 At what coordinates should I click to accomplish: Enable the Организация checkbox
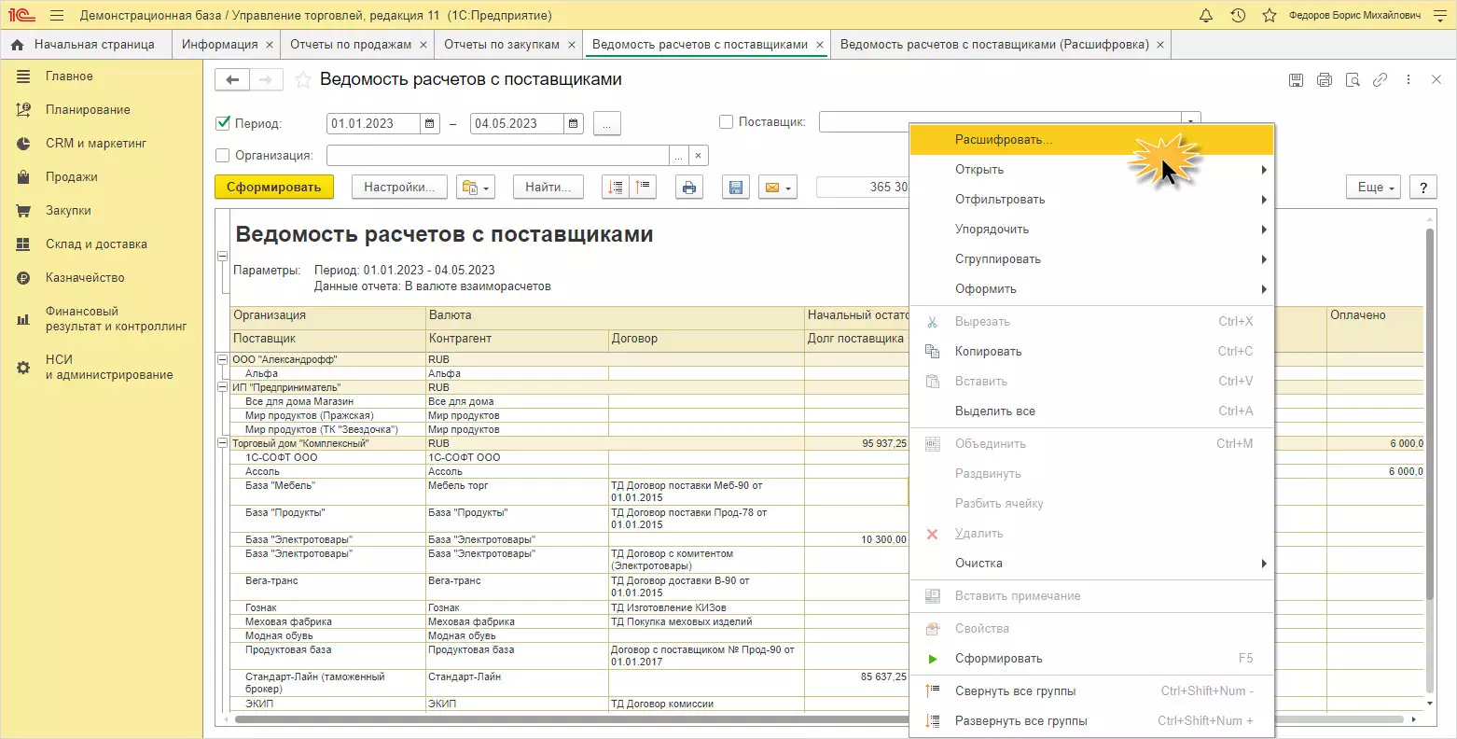pyautogui.click(x=223, y=156)
